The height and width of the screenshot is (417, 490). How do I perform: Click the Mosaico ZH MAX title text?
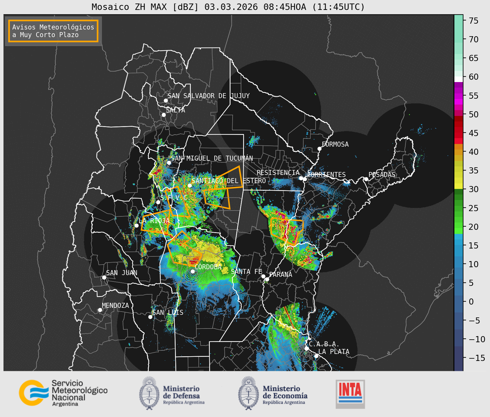click(228, 7)
